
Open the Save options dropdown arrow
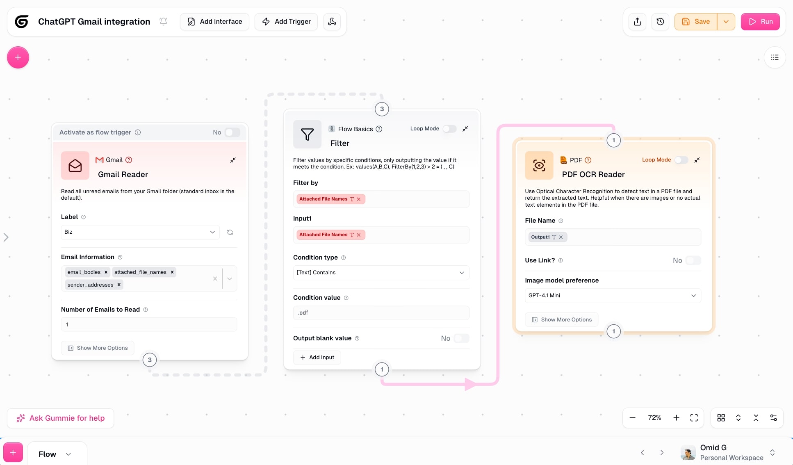[726, 22]
